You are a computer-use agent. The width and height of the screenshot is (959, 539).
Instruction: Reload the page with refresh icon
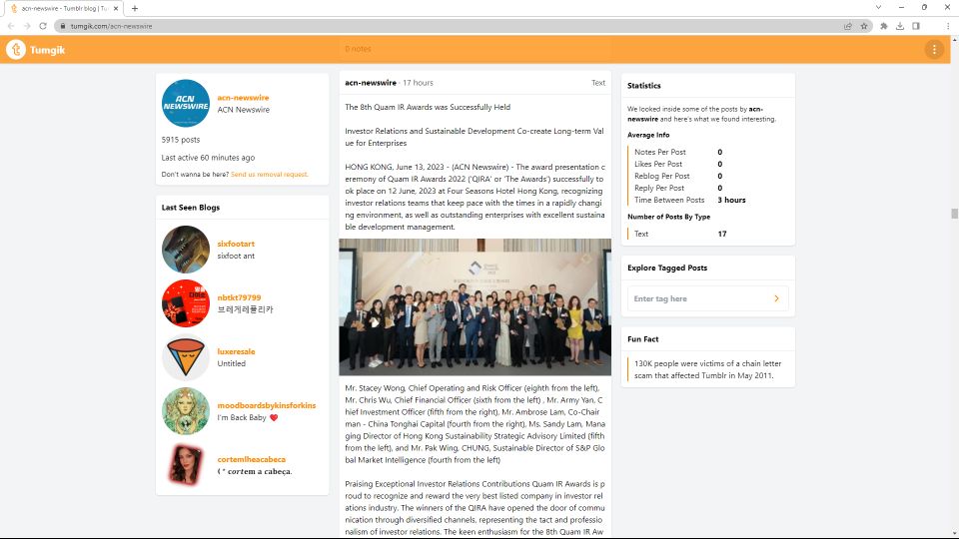[x=43, y=26]
